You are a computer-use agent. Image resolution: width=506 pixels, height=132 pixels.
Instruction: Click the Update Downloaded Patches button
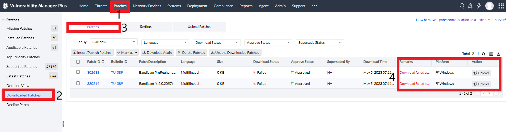tap(235, 52)
